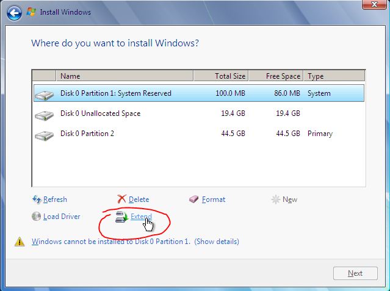This screenshot has height=291, width=390.
Task: Click the 100.0 MB total size value
Action: (230, 93)
